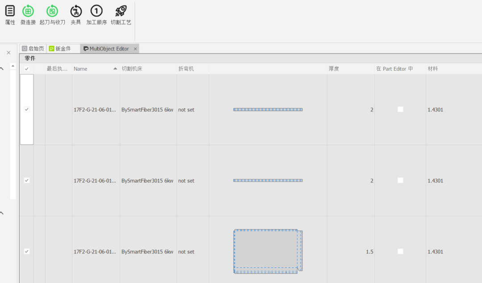The width and height of the screenshot is (482, 283).
Task: Toggle the select-all checkbox in table header
Action: click(27, 69)
